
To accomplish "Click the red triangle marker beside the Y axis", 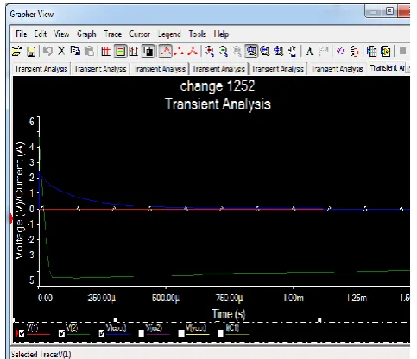I will click(12, 219).
